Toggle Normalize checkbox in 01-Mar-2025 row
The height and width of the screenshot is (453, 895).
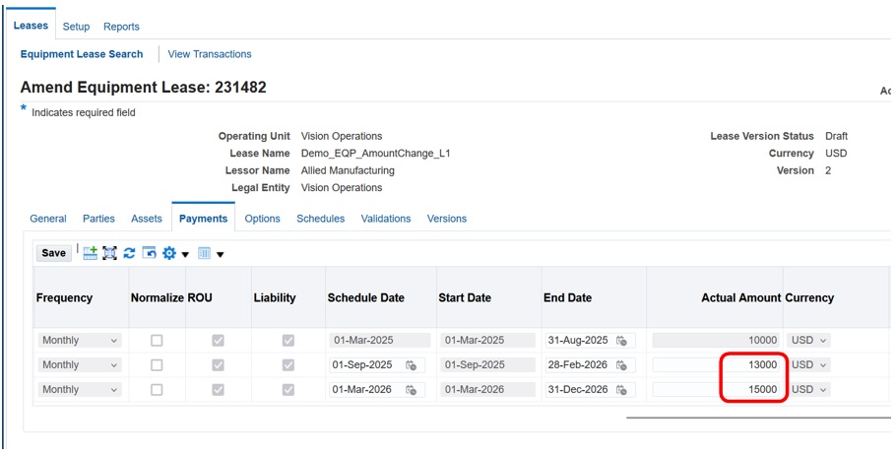pos(157,341)
